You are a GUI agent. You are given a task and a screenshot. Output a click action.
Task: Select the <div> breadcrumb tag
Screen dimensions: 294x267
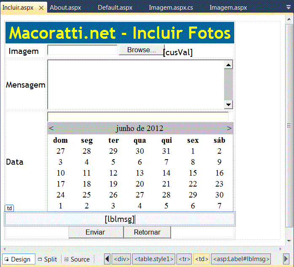121,259
